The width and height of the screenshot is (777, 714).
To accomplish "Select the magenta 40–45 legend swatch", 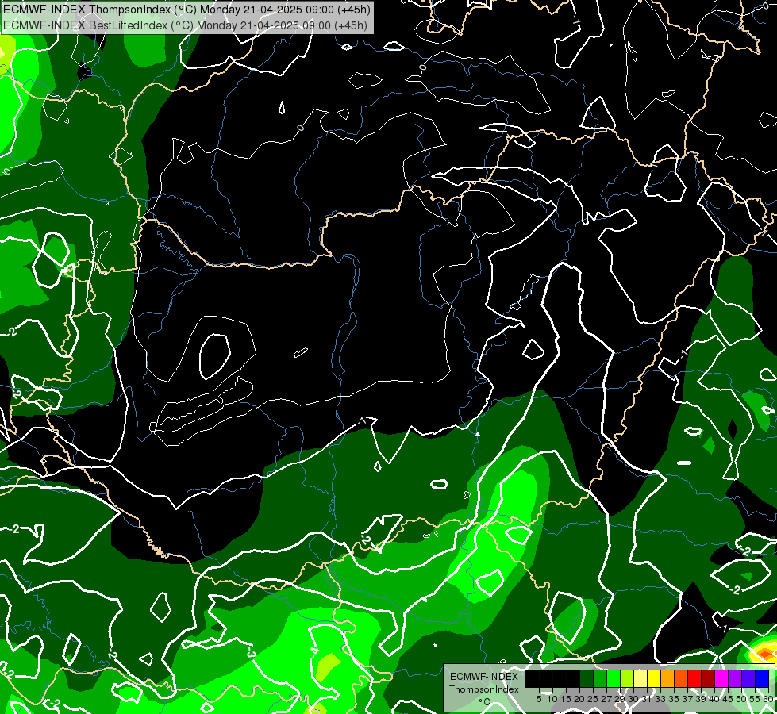I will pyautogui.click(x=721, y=678).
